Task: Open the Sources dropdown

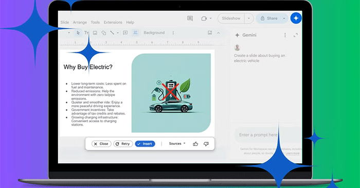Action: [x=177, y=144]
